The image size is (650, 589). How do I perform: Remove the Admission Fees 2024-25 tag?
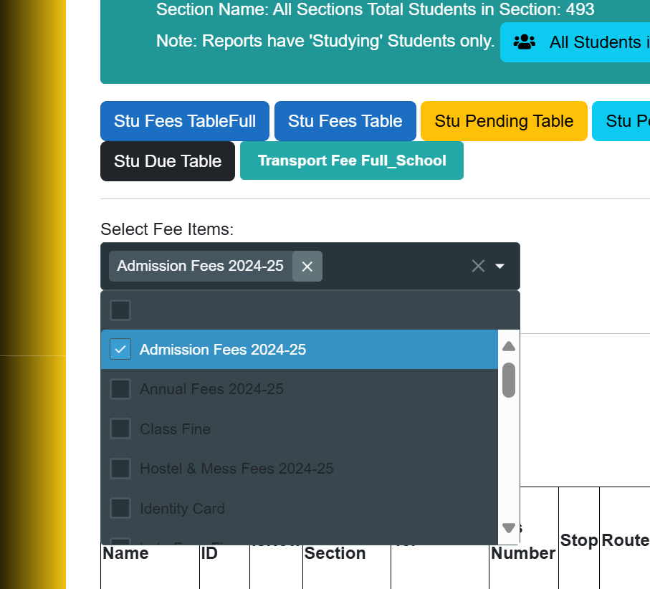[x=307, y=267]
